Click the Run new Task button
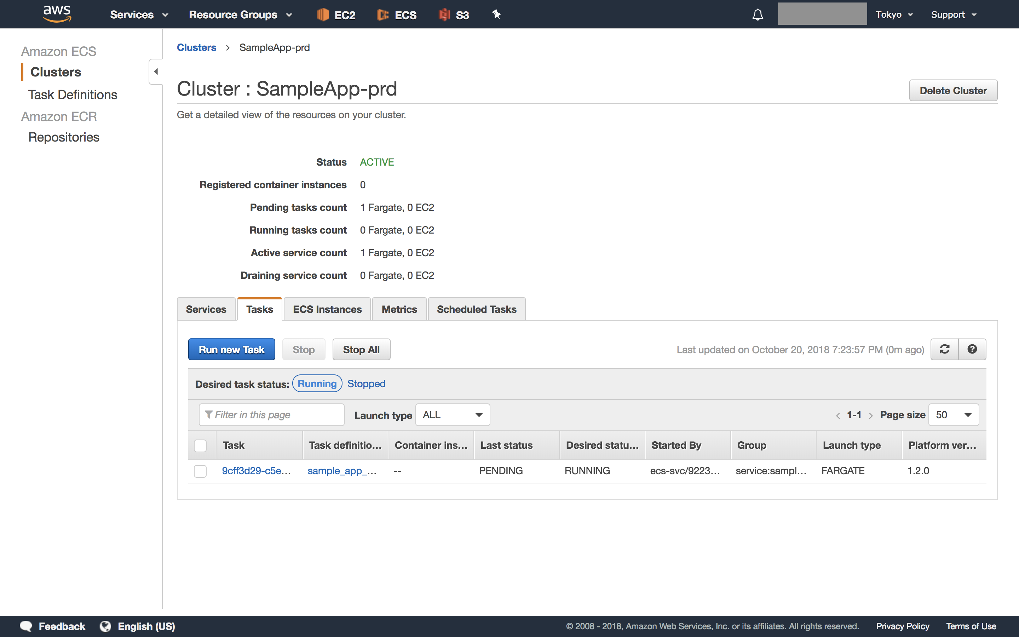1019x637 pixels. pos(231,349)
